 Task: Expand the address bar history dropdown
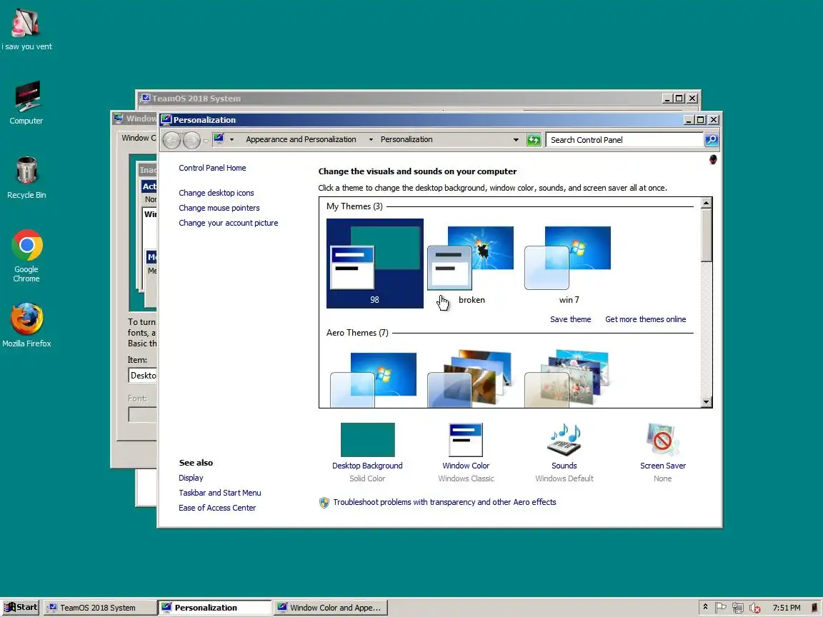point(516,139)
